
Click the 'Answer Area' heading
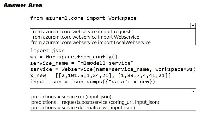pos(23,5)
